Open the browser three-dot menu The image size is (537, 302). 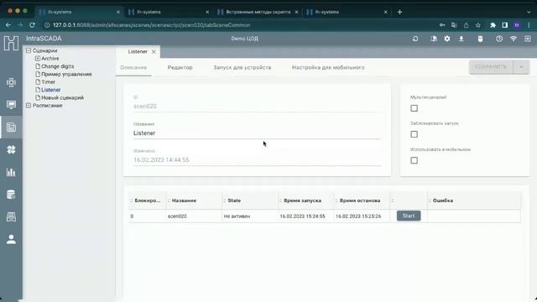(x=529, y=25)
